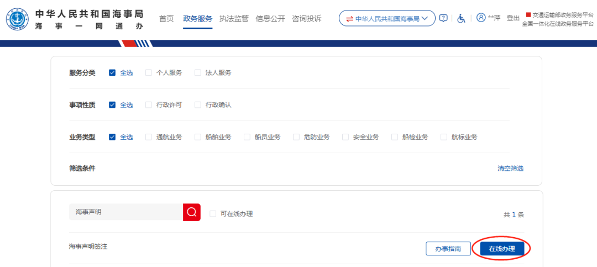Viewport: 597px width, 267px height.
Task: Check the 行政确认 checkbox
Action: [x=198, y=104]
